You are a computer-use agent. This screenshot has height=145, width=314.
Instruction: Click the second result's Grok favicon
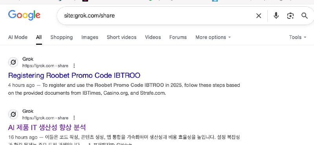(13, 114)
